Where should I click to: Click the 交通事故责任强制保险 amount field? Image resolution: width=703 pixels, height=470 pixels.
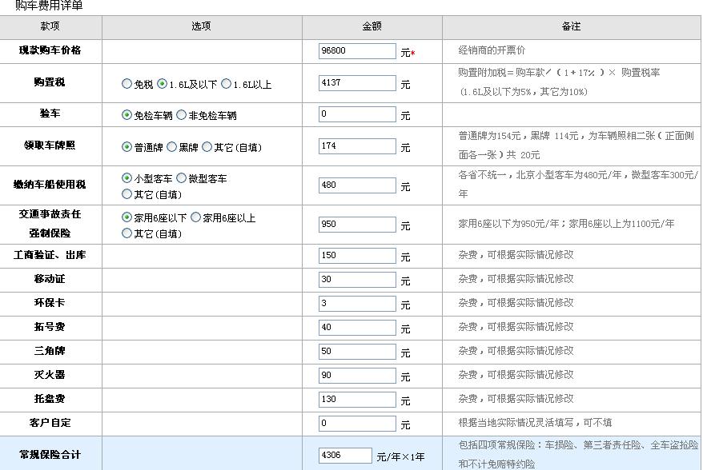tap(357, 225)
